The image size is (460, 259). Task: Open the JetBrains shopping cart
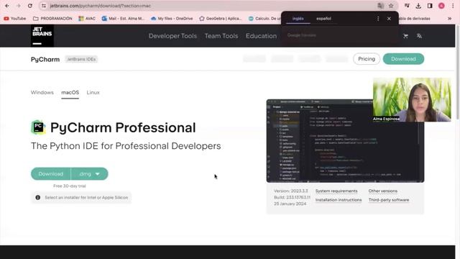pos(405,36)
